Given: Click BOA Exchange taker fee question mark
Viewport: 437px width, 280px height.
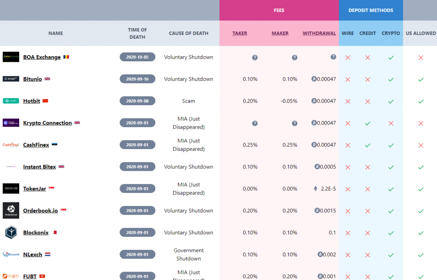Looking at the screenshot, I should click(255, 58).
